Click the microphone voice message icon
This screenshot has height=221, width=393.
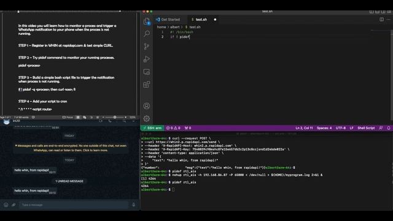pyautogui.click(x=134, y=204)
